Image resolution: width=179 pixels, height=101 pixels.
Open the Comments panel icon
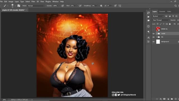pos(149,20)
